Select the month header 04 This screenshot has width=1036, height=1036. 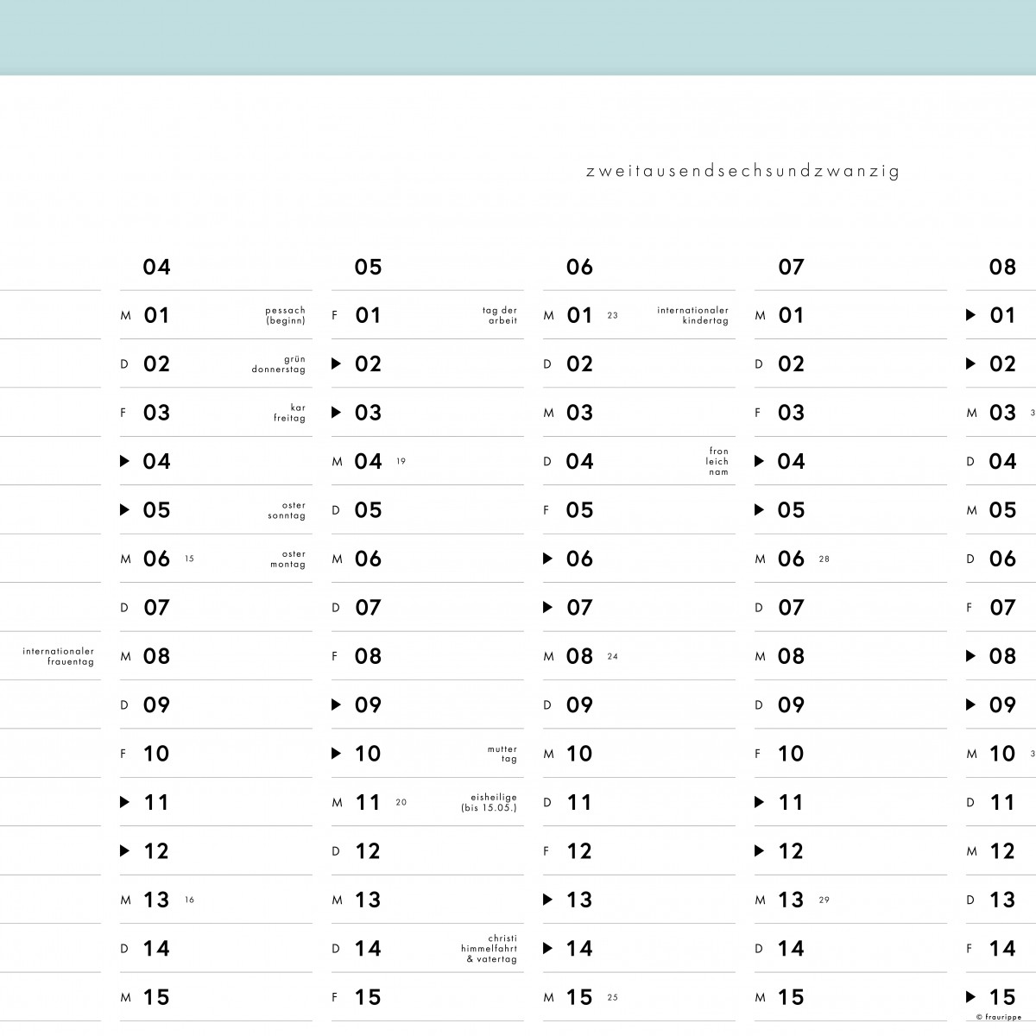tap(157, 267)
